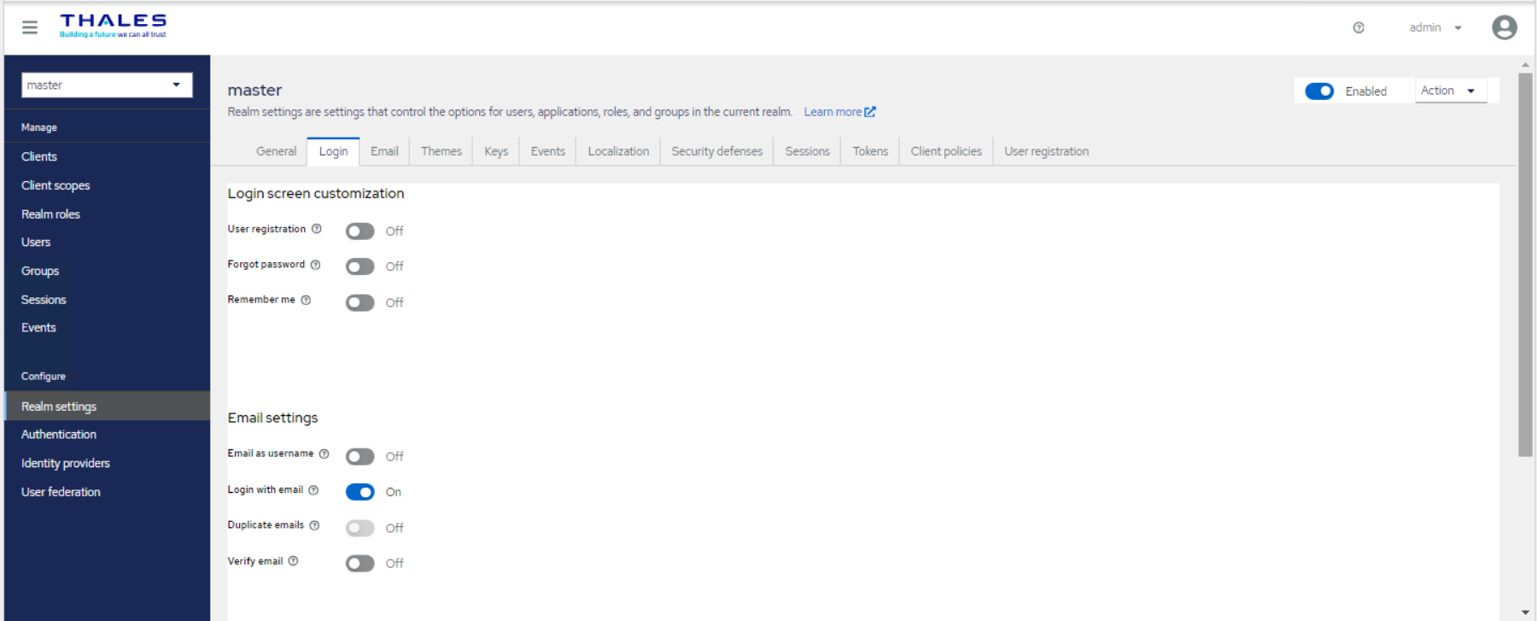Screen dimensions: 1537x621
Task: Click the vertical page scrollbar
Action: point(1525,265)
